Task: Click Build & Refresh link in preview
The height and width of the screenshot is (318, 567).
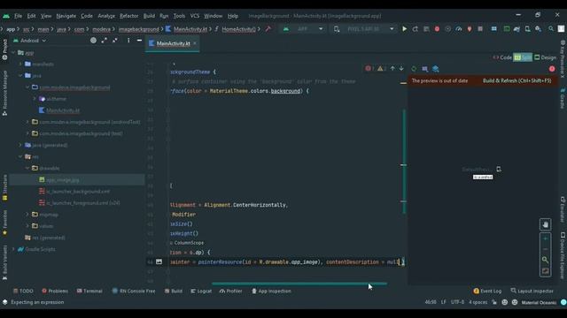Action: 517,80
